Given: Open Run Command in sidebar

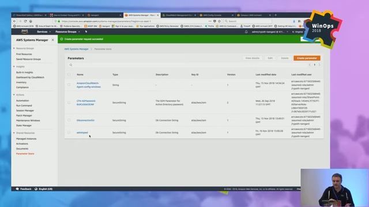Looking at the screenshot, I should coord(24,106).
